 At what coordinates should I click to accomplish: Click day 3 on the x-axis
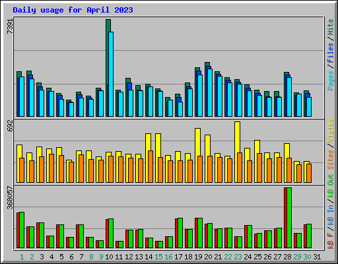pyautogui.click(x=42, y=257)
